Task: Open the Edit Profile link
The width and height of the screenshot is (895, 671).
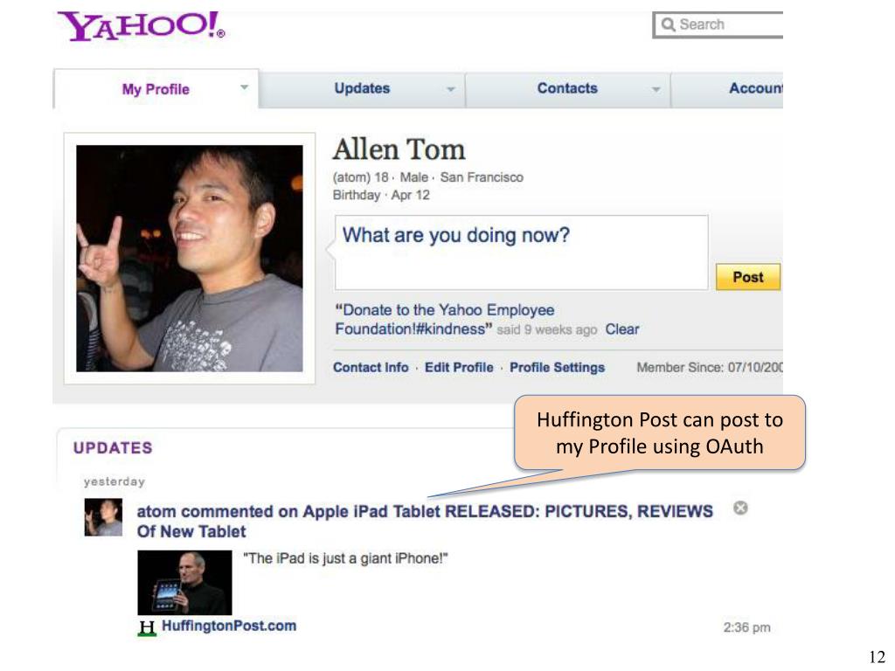Action: 459,368
